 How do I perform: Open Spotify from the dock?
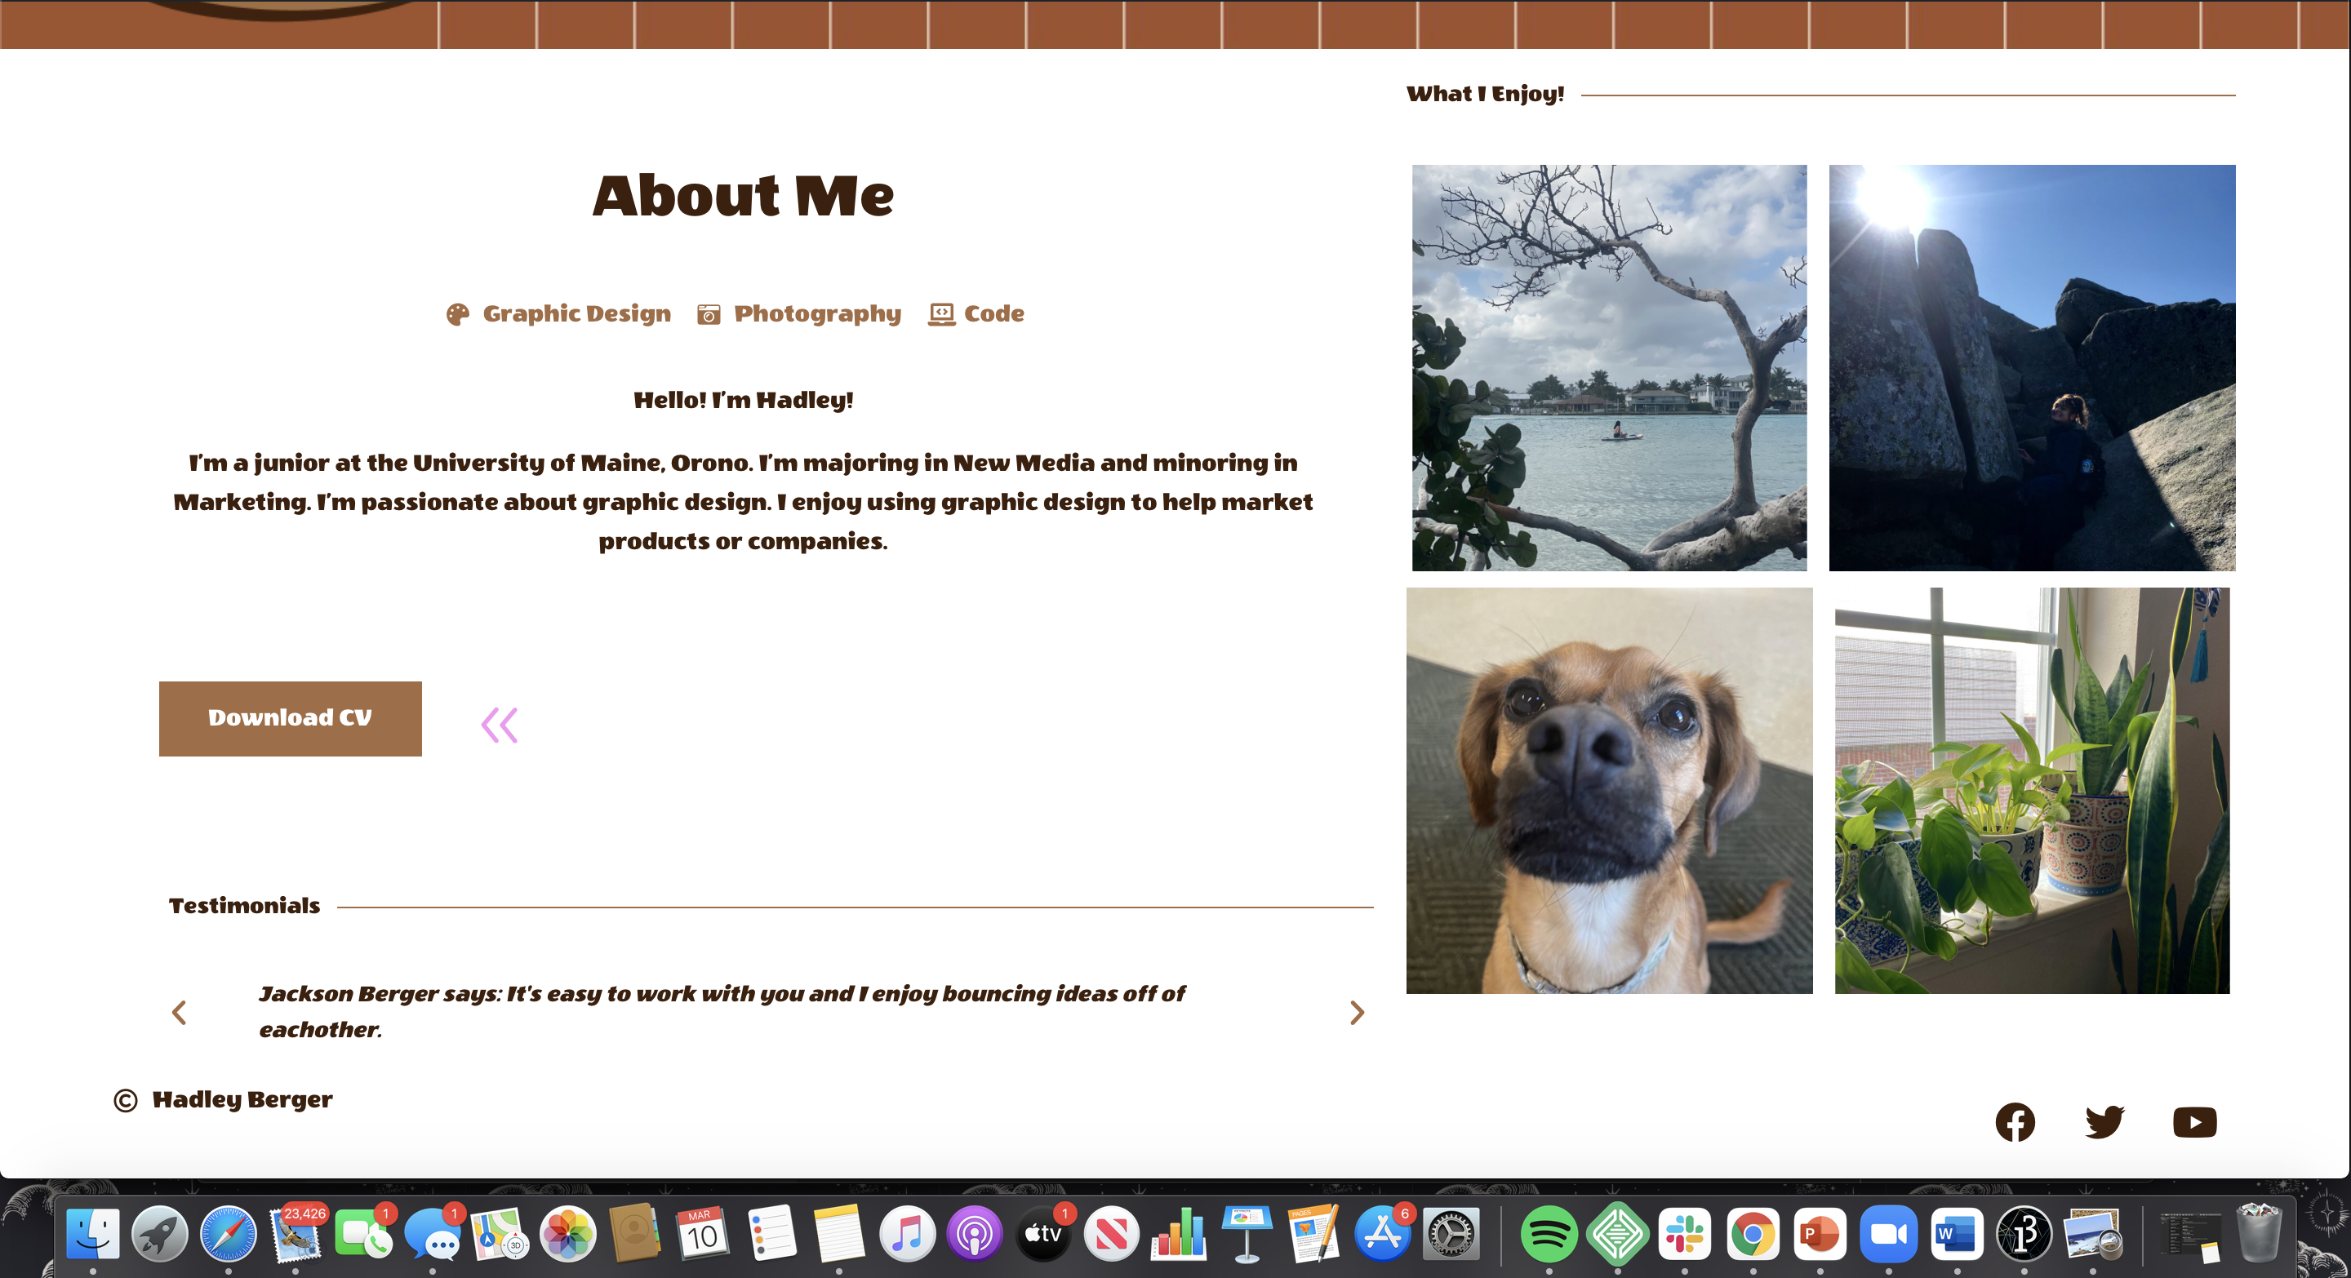[x=1548, y=1234]
